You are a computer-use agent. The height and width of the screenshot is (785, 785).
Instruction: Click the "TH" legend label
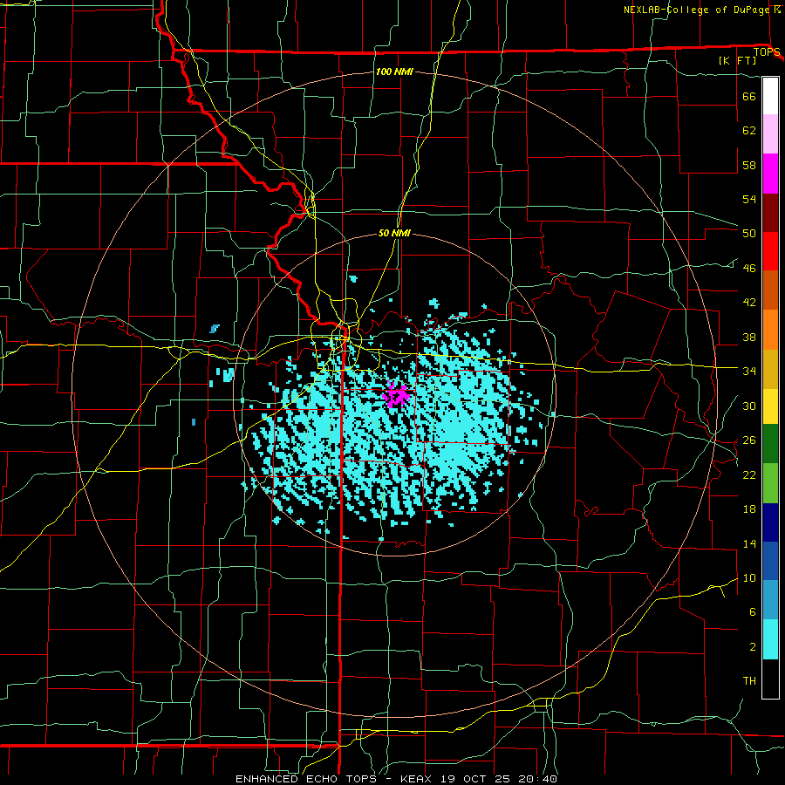(749, 681)
